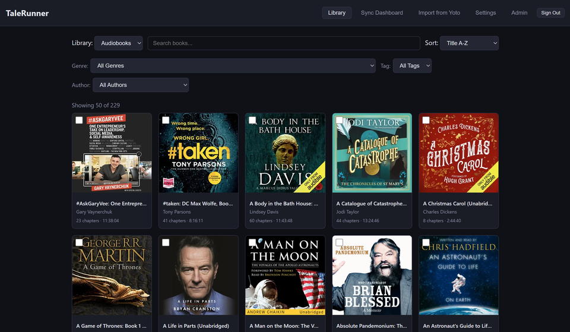Open the Bryan Cranston A Life in Parts cover
Screen dimensions: 570x332
(x=198, y=275)
